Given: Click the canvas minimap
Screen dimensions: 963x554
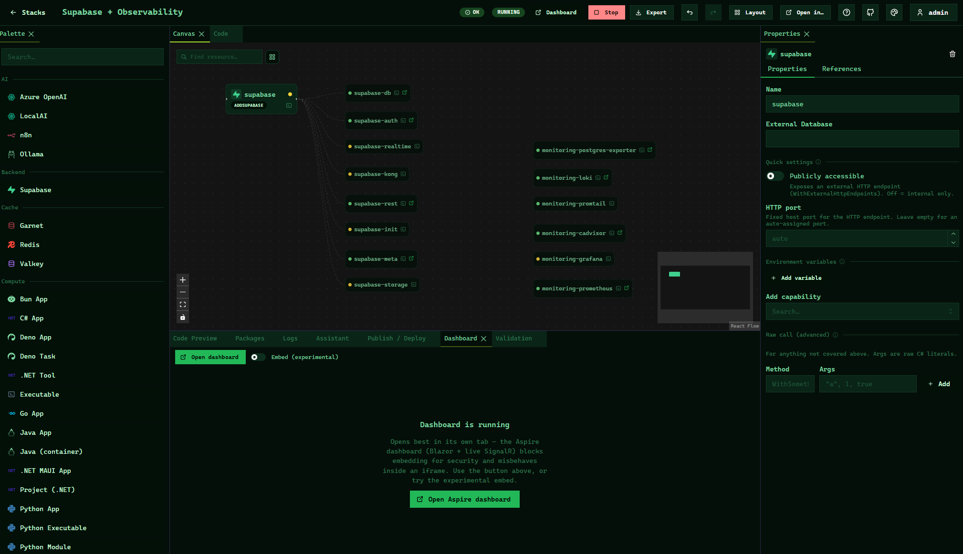Looking at the screenshot, I should [705, 287].
